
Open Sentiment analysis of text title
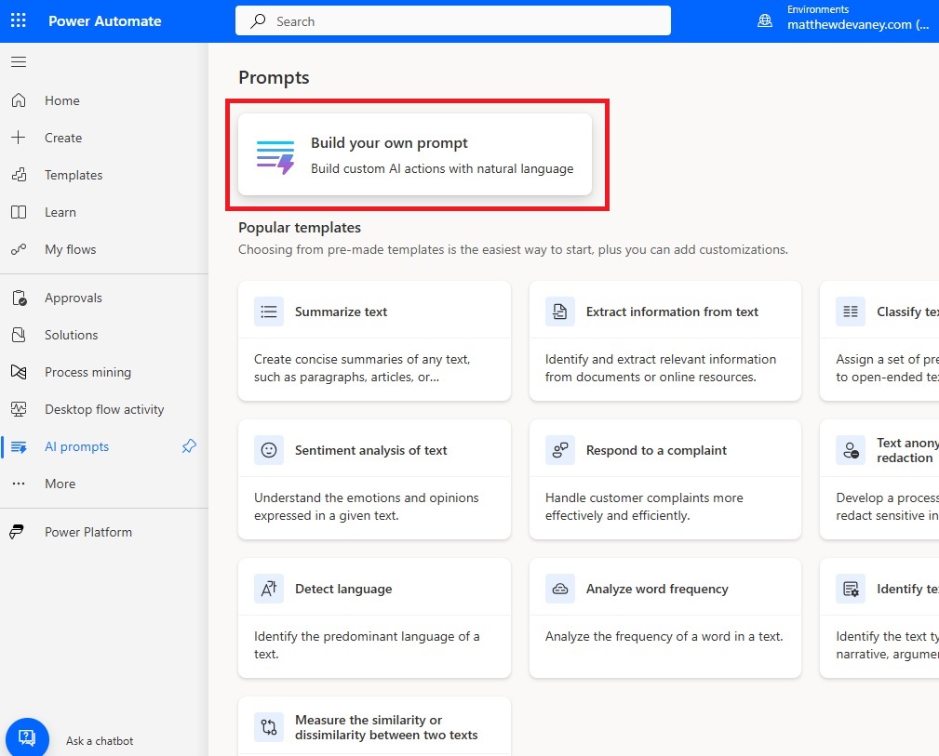[371, 450]
